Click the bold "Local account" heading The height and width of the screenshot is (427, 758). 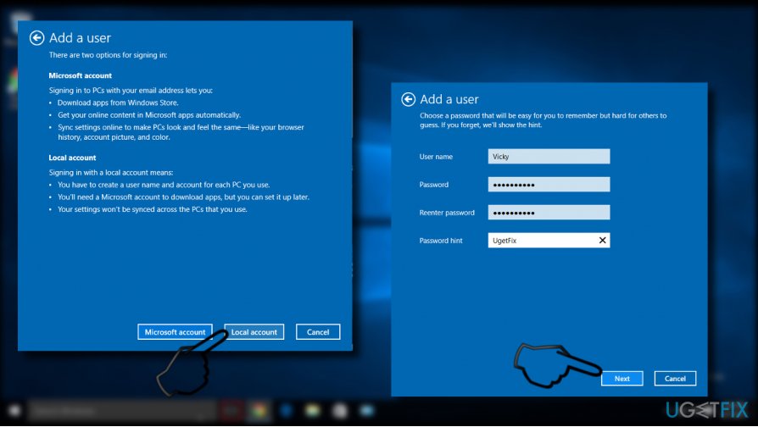click(72, 158)
